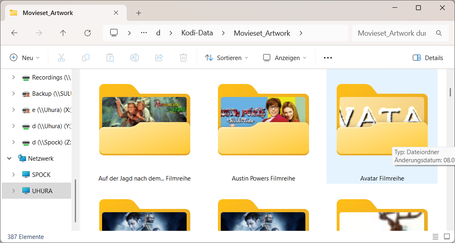The height and width of the screenshot is (243, 455).
Task: Open the Sortieren dropdown
Action: [x=226, y=58]
